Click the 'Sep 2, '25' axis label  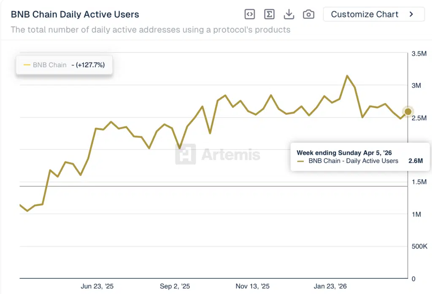175,286
